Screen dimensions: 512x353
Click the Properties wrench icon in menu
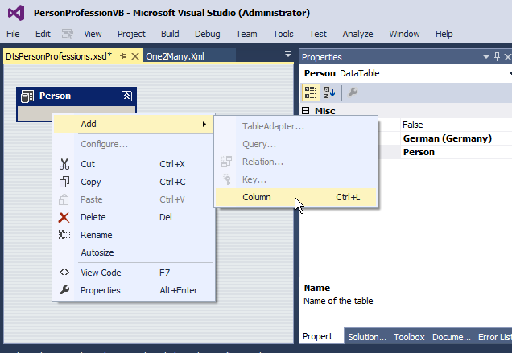pos(64,290)
